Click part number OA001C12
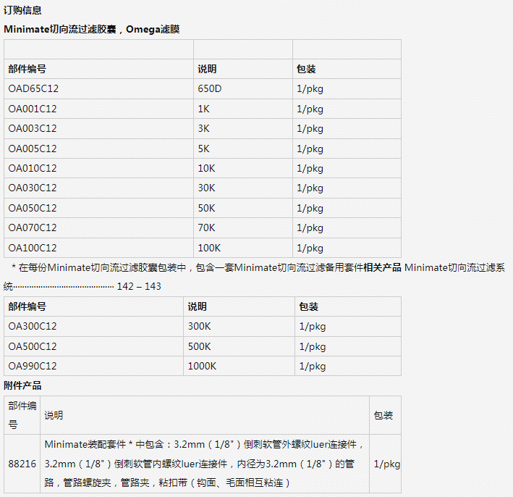 [x=33, y=109]
